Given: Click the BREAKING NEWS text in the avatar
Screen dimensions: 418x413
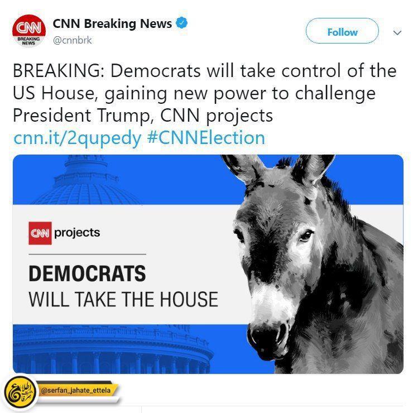Looking at the screenshot, I should [28, 41].
